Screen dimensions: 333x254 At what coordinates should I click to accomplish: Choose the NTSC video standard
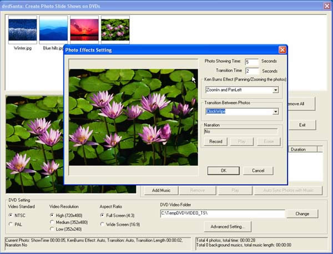(x=11, y=215)
